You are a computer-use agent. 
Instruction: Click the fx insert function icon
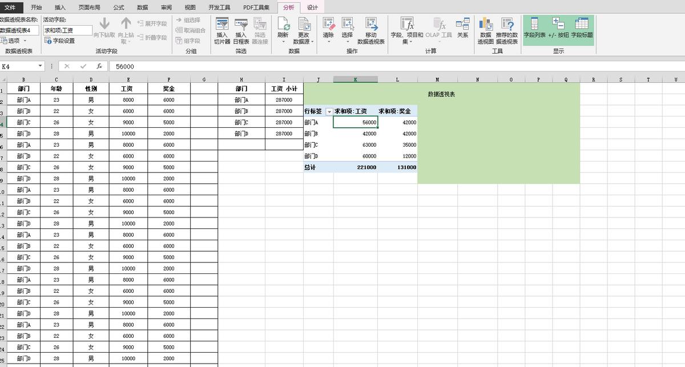pyautogui.click(x=99, y=66)
